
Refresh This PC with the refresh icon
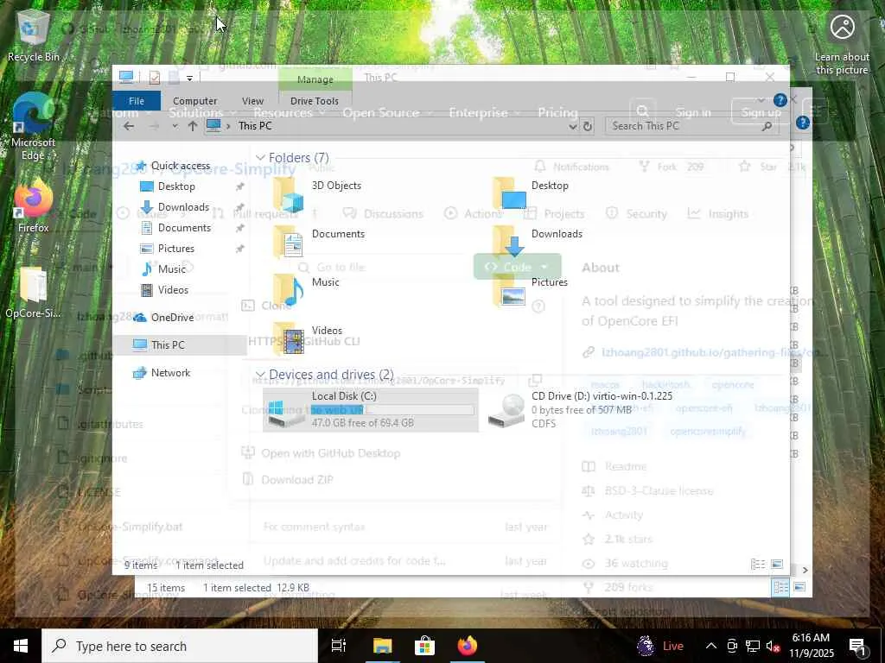point(588,126)
